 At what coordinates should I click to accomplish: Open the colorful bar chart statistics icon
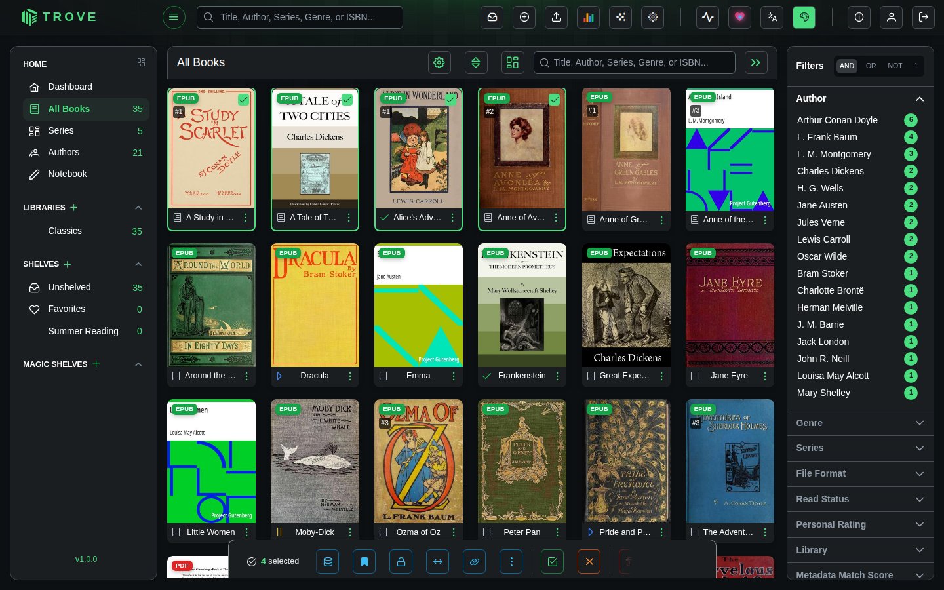pos(589,18)
